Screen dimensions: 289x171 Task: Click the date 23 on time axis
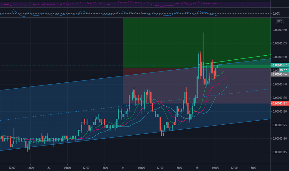click(49, 168)
